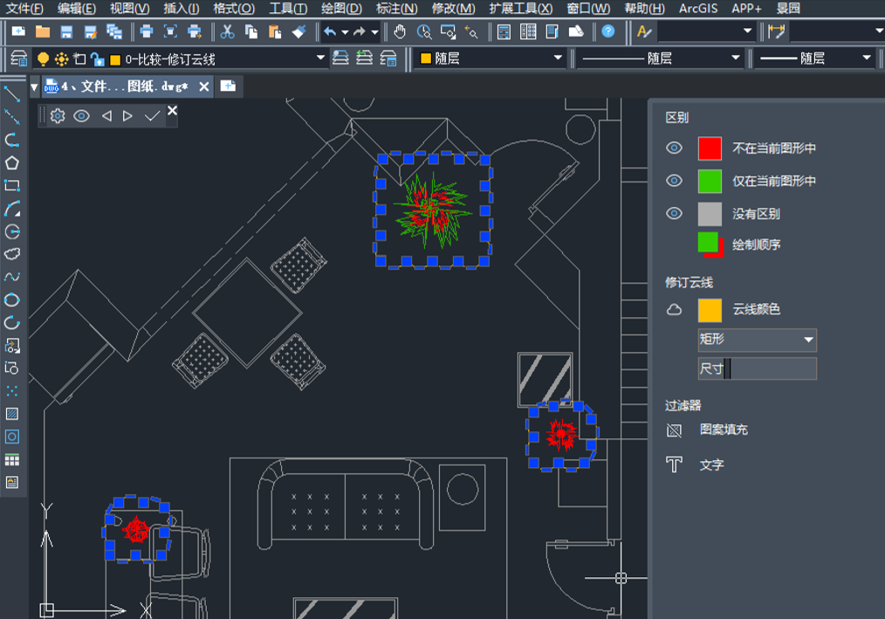Save the drawing with the floppy disk icon
Viewport: 885px width, 619px height.
[x=66, y=31]
